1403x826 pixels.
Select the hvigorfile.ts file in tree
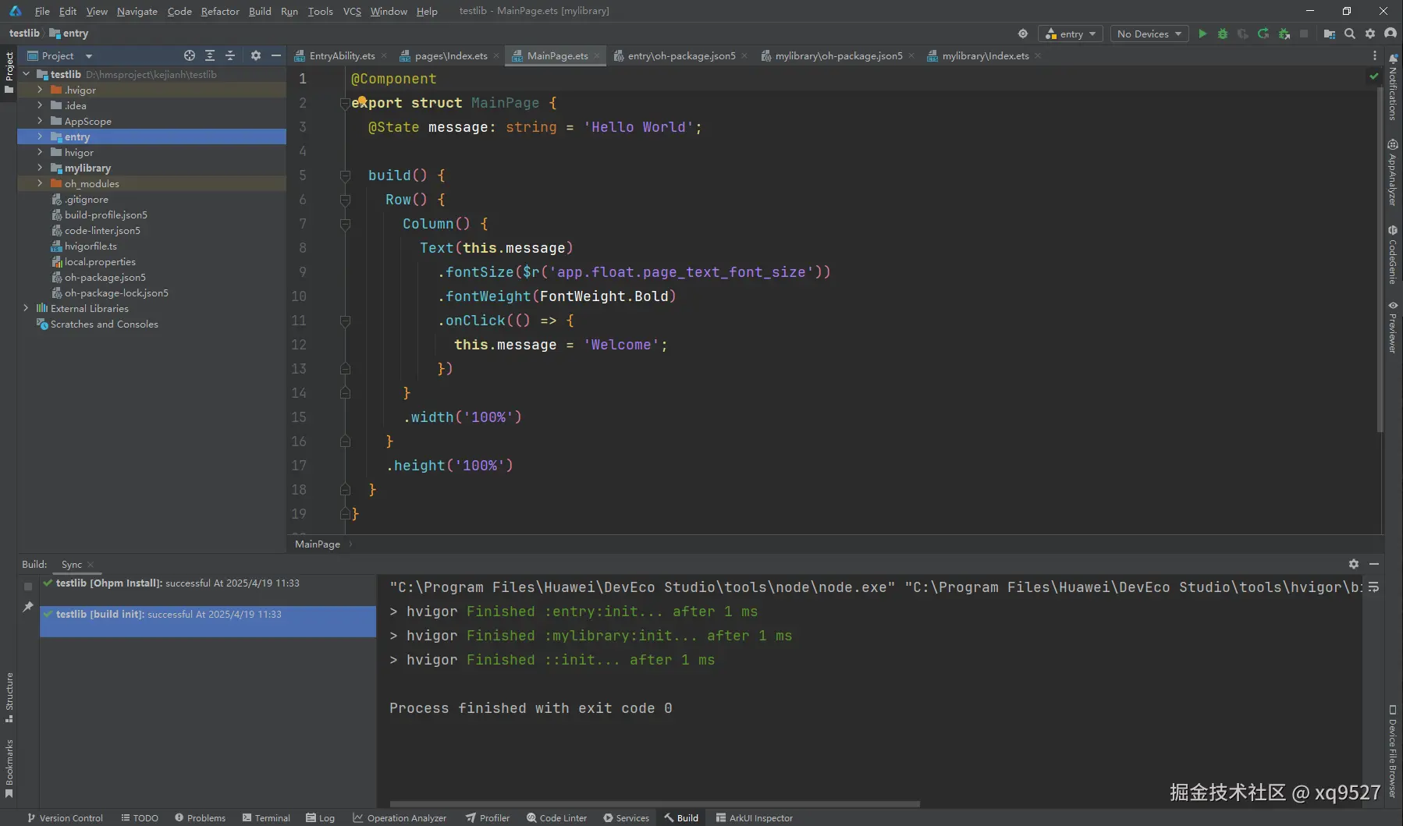pyautogui.click(x=91, y=246)
